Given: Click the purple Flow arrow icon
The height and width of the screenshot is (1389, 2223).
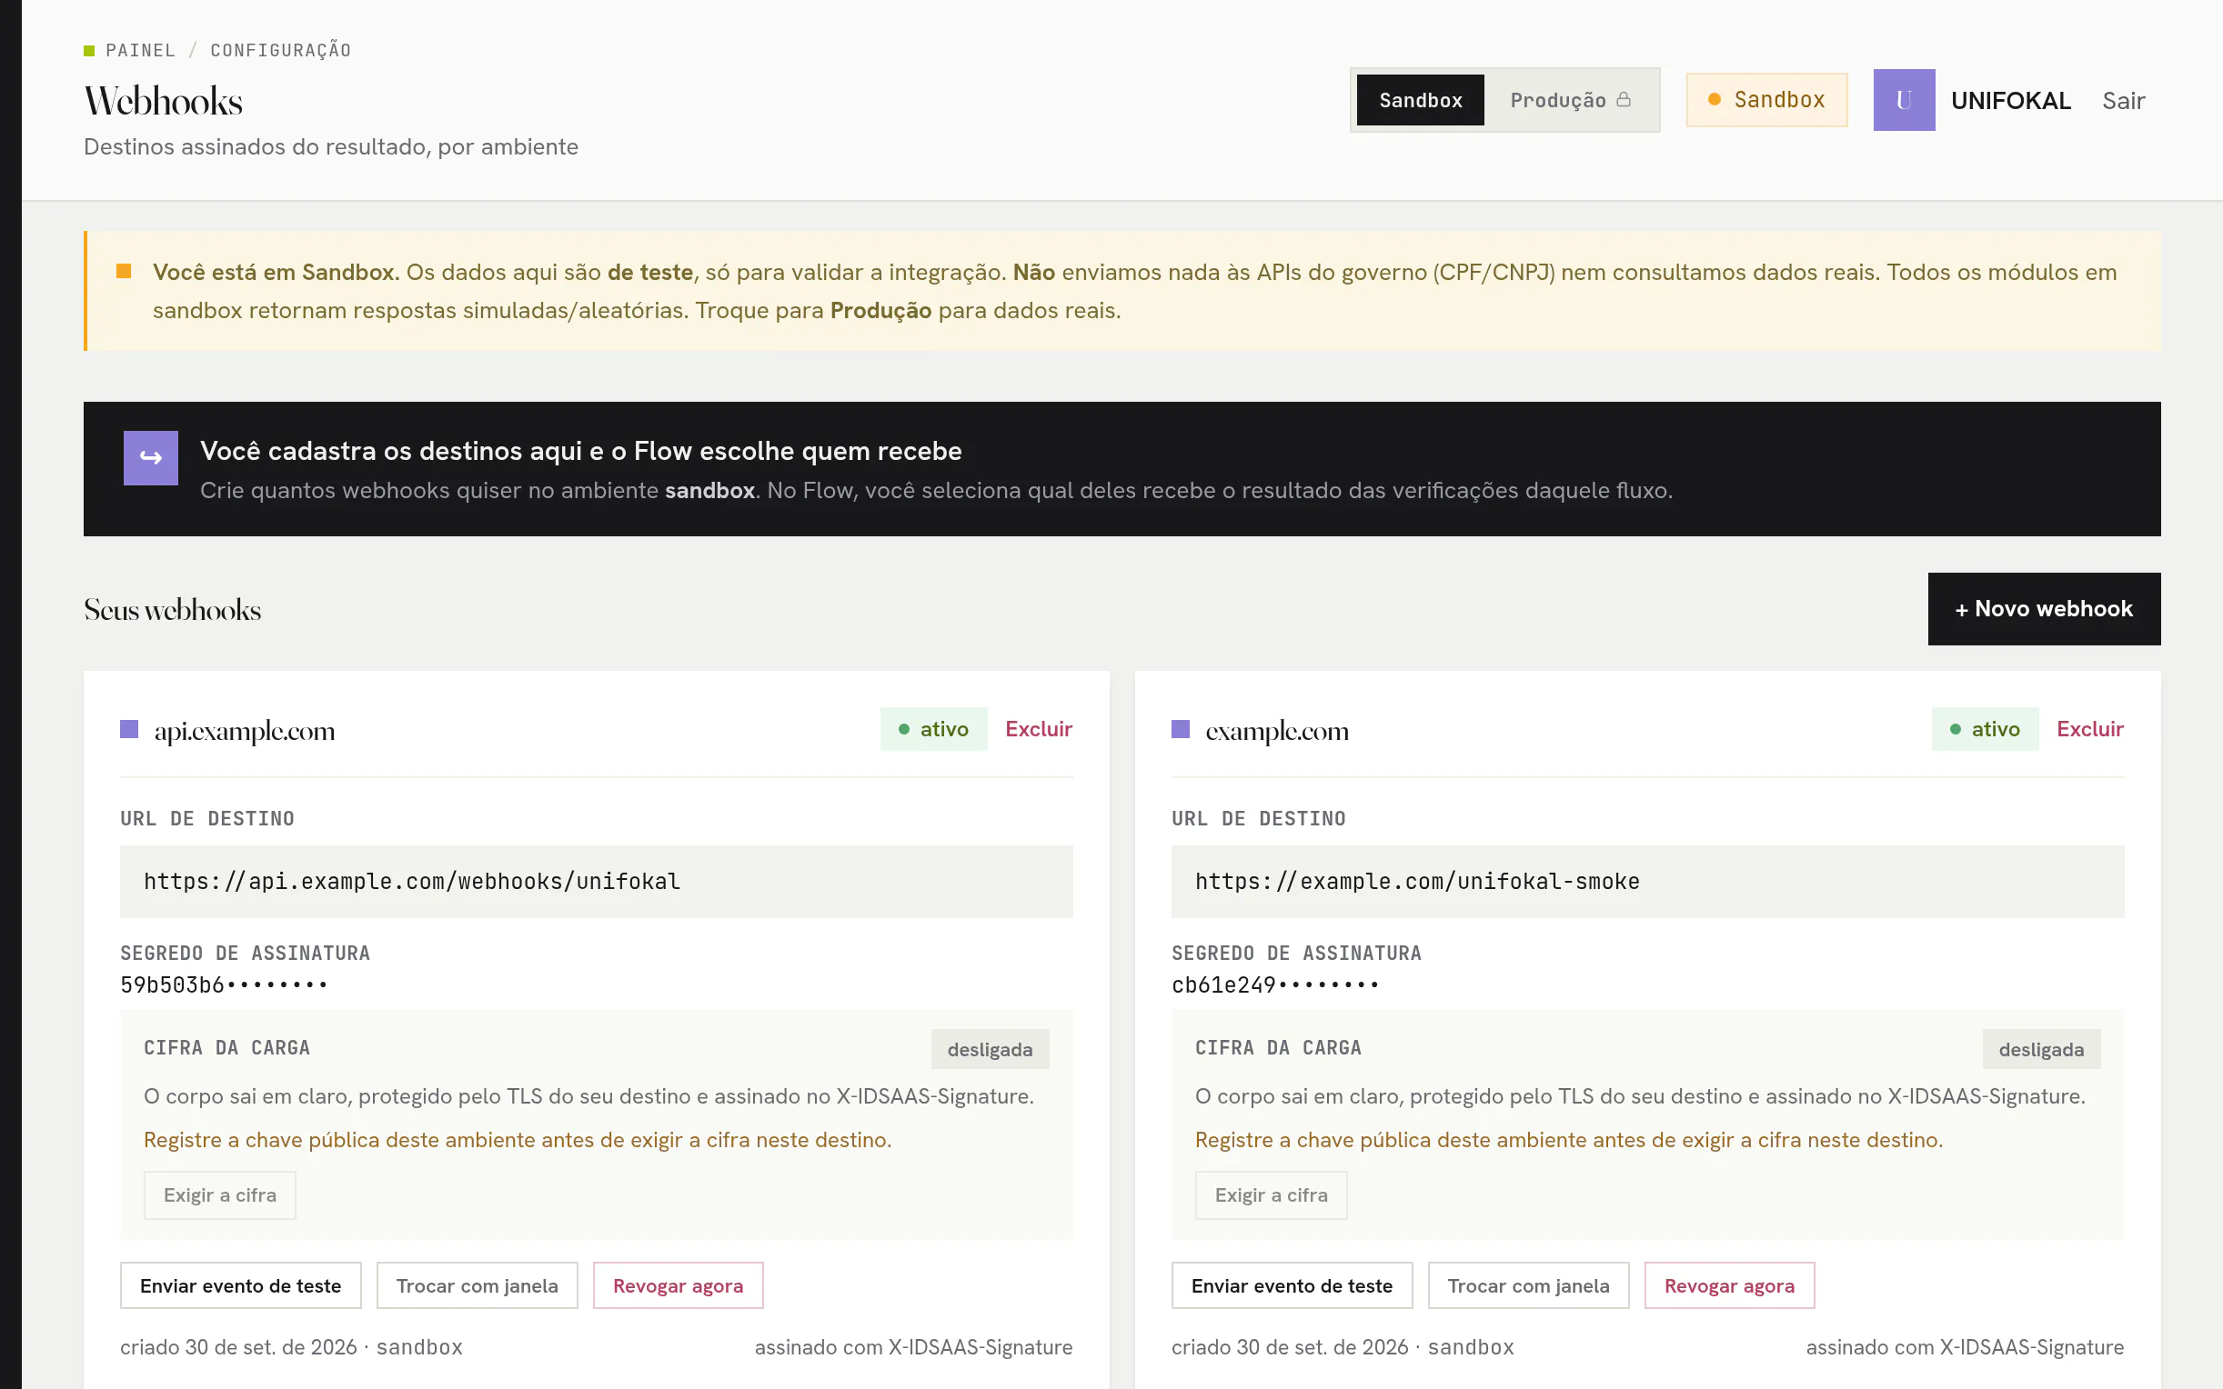Looking at the screenshot, I should pos(151,457).
